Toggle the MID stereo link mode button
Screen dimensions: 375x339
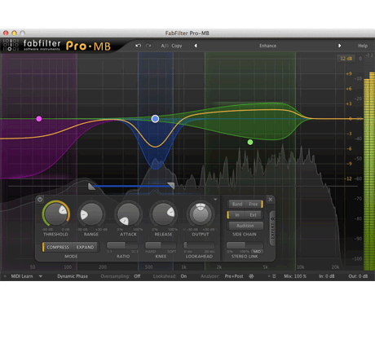257,252
